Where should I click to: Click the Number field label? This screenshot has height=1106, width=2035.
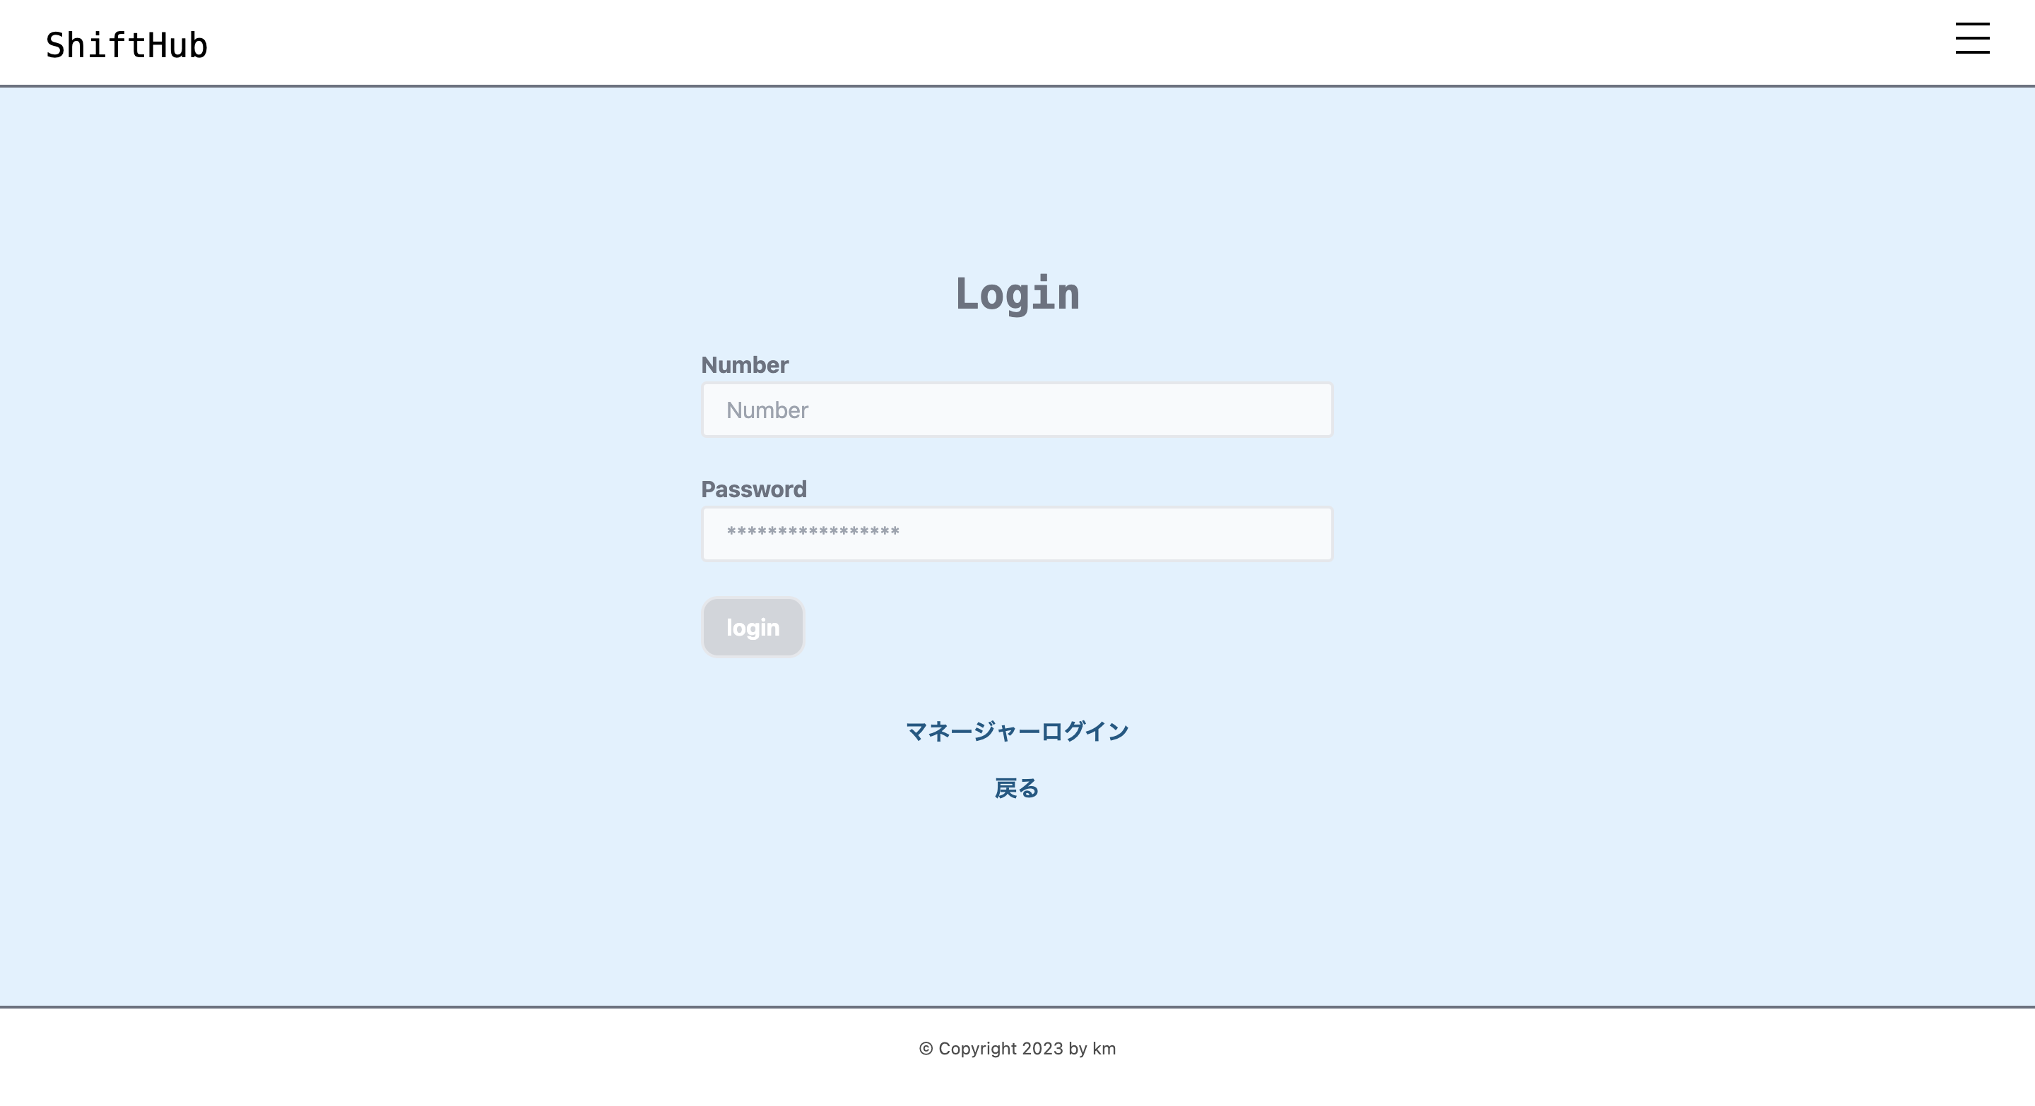744,364
